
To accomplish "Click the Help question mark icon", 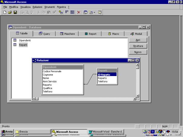I will click(x=100, y=12).
